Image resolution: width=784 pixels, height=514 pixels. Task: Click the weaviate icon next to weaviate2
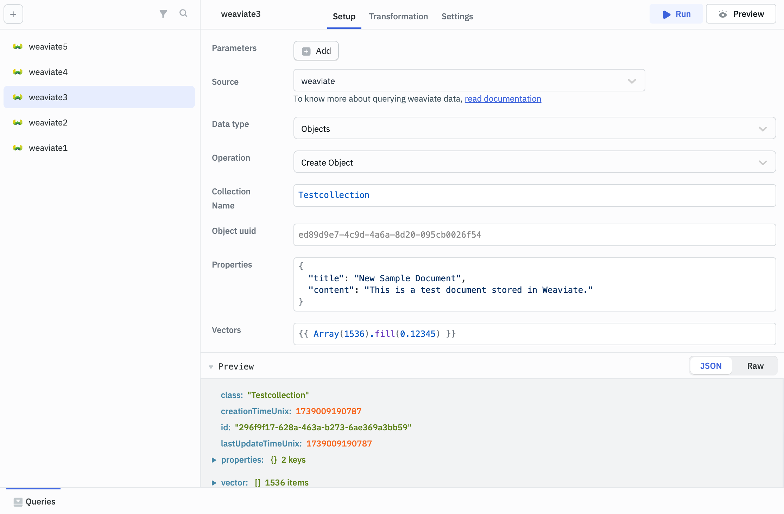[17, 122]
